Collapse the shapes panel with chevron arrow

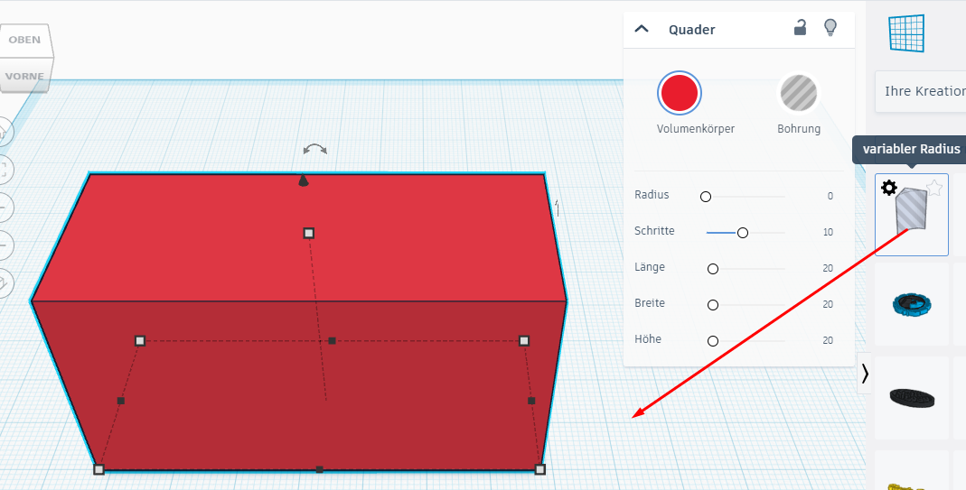[865, 373]
